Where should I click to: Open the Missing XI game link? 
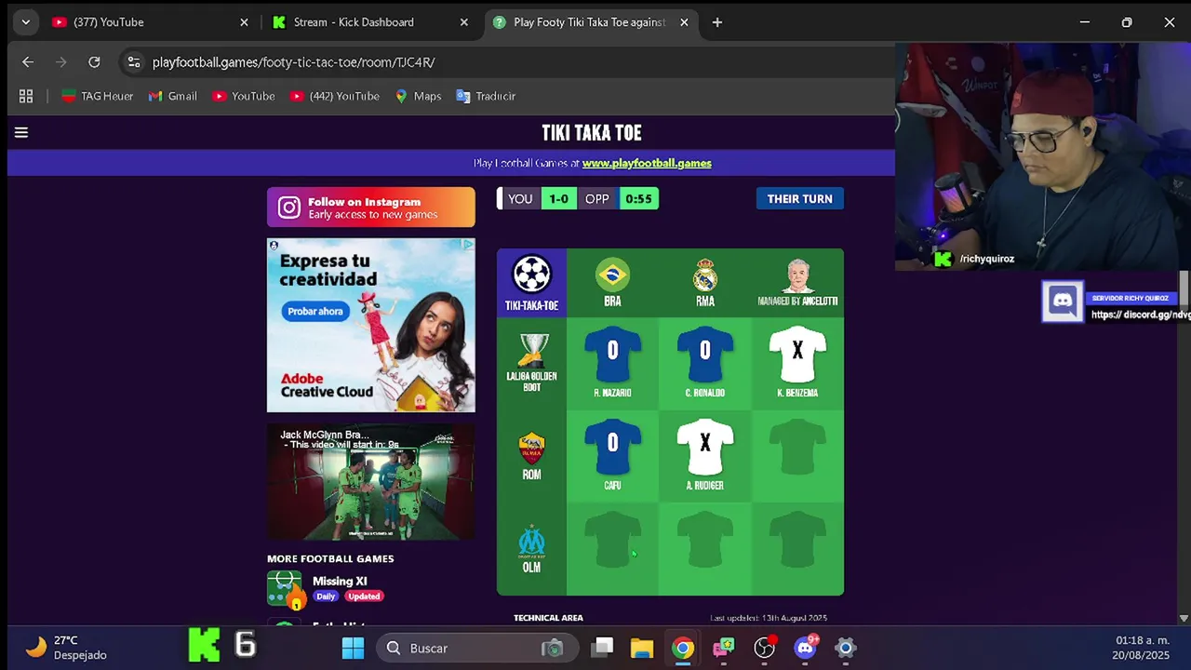(x=340, y=581)
